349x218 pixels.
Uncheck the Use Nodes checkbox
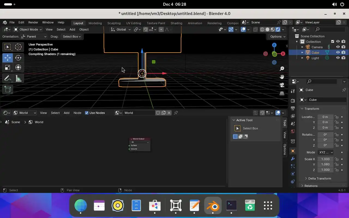click(87, 113)
